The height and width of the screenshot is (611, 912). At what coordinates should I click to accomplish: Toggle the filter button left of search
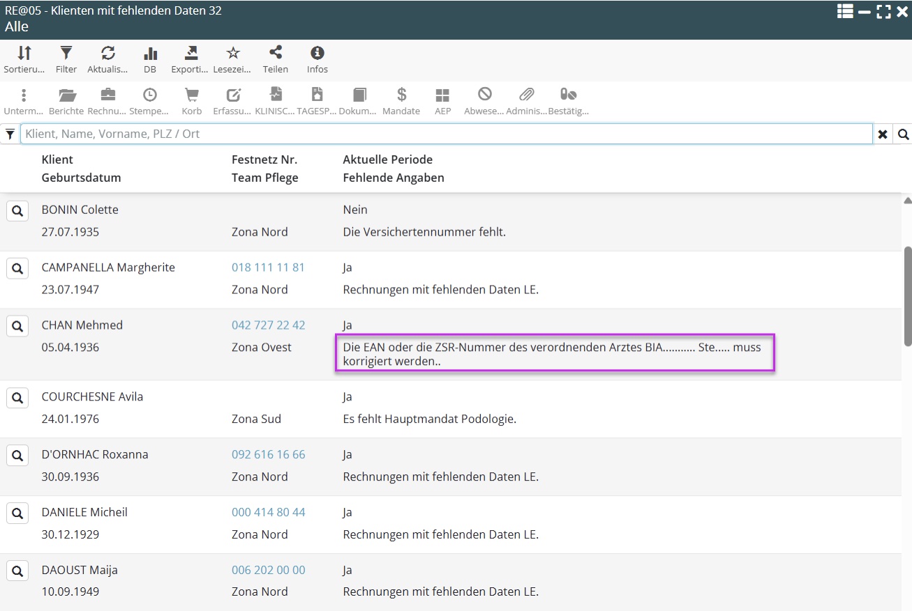(x=10, y=134)
